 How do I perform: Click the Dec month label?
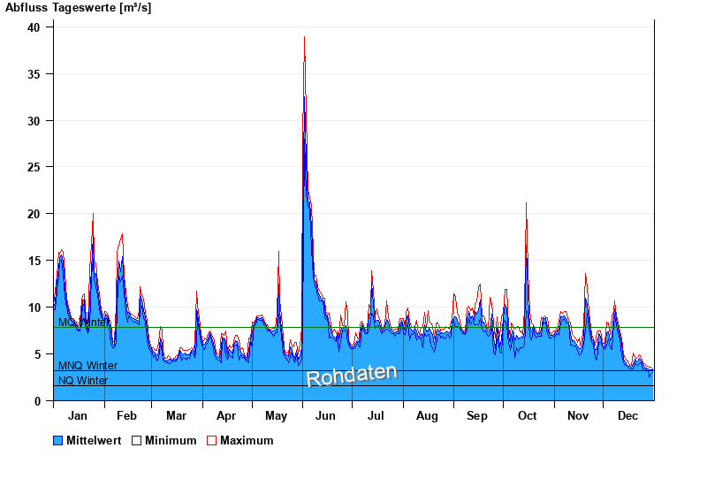tap(627, 415)
